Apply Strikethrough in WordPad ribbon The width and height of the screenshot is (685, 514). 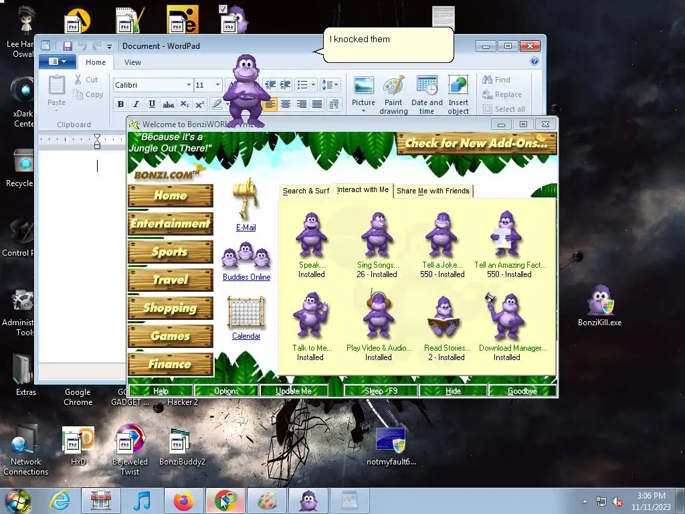tap(168, 104)
